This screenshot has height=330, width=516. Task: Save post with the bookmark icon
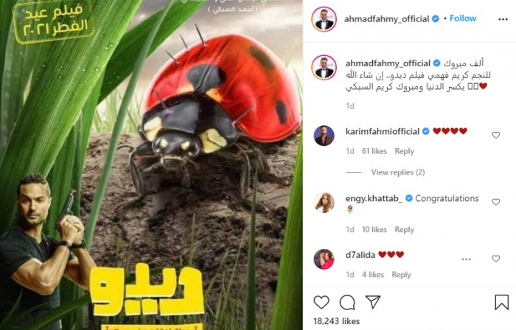click(501, 302)
